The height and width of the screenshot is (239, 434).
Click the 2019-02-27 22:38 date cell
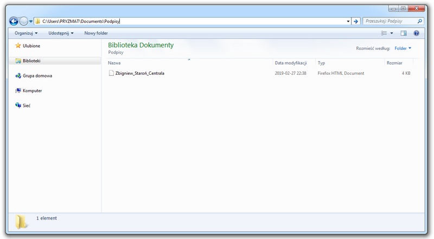(x=290, y=73)
